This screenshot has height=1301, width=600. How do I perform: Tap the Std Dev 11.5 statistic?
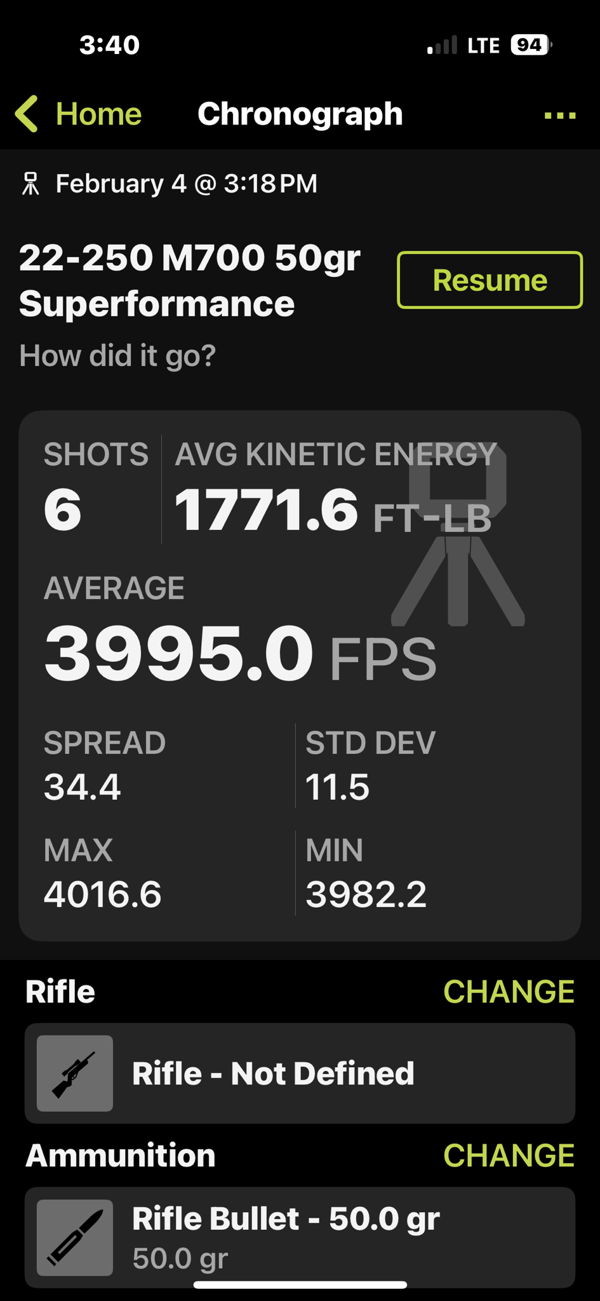pos(337,787)
